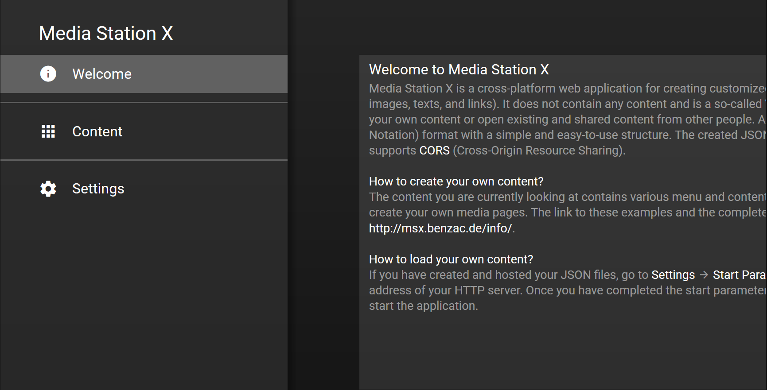767x390 pixels.
Task: Click the 'start the application.' text line
Action: tap(424, 306)
